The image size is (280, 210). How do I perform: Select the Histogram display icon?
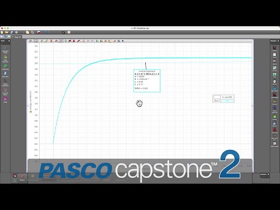click(x=275, y=96)
